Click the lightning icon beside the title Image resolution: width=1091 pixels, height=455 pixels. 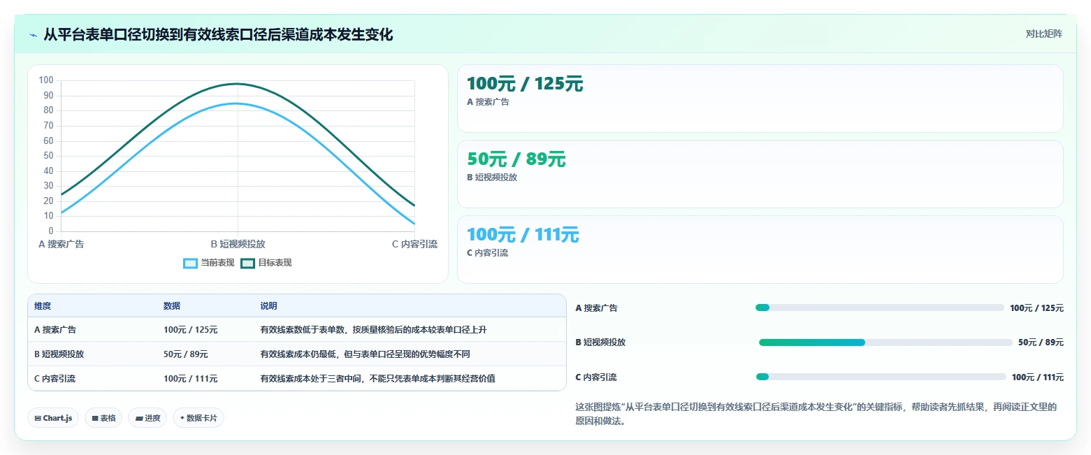33,35
